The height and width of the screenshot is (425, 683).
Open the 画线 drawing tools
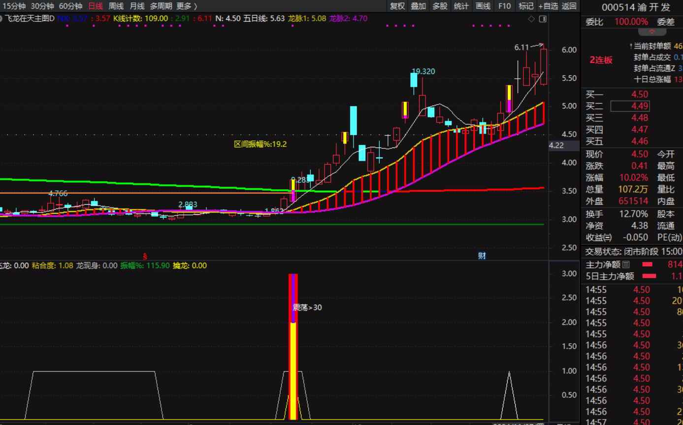pyautogui.click(x=483, y=6)
